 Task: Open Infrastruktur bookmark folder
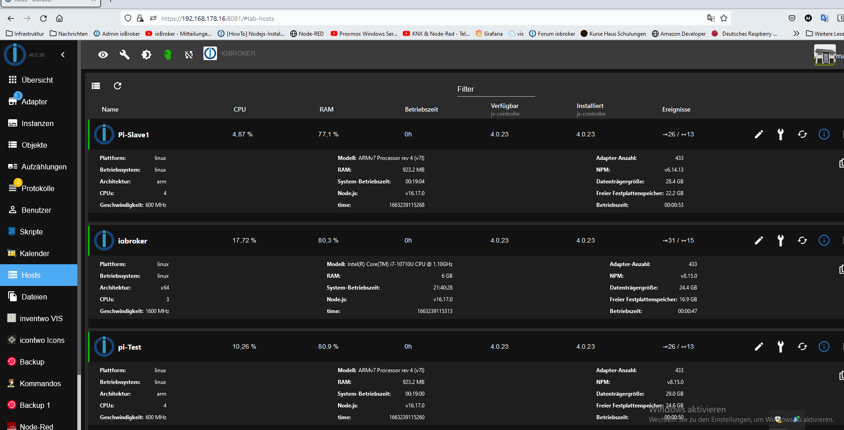[25, 33]
